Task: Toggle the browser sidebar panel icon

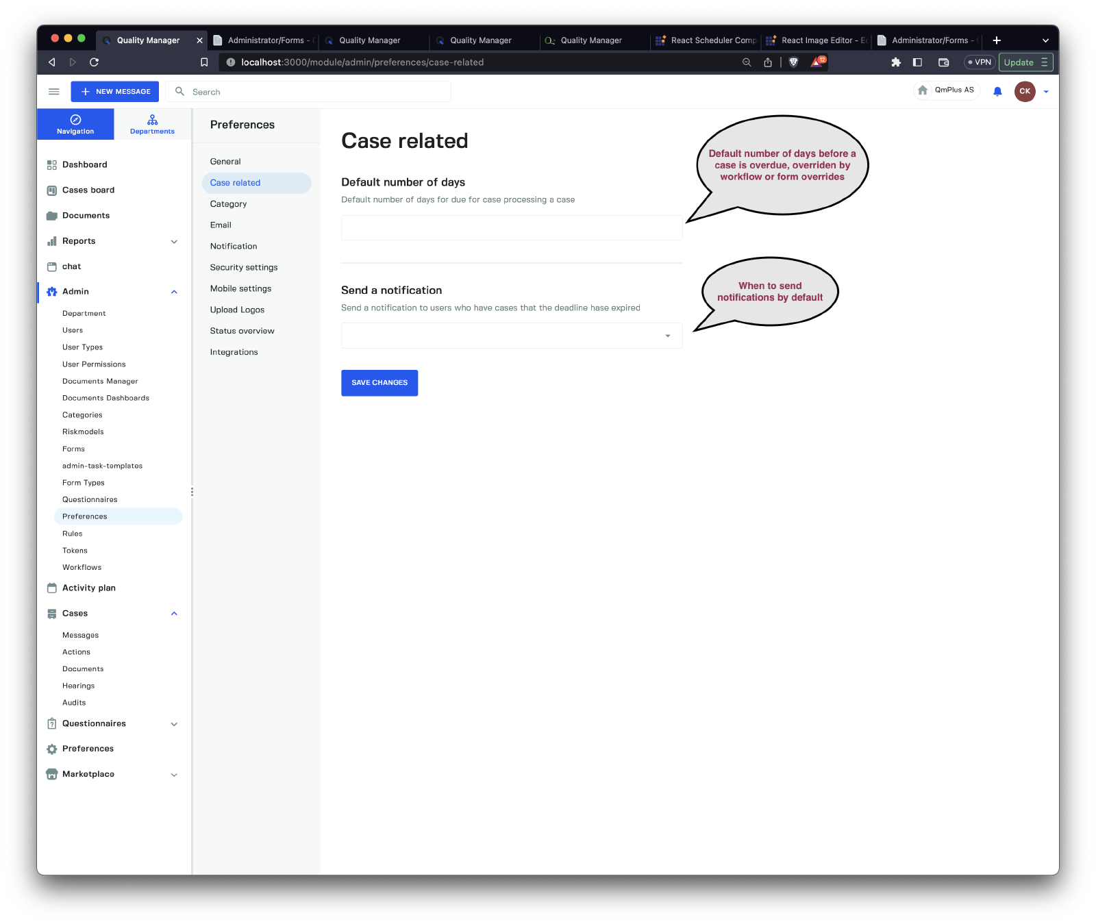Action: [x=917, y=62]
